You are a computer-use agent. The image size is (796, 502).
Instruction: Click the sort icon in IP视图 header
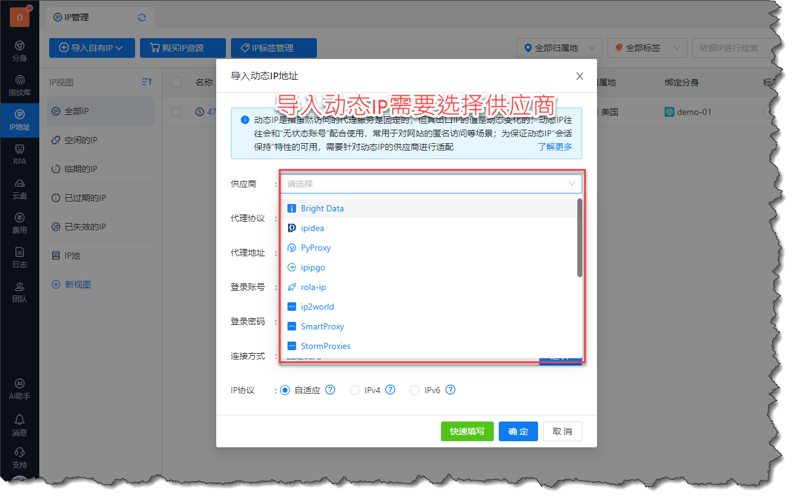click(x=147, y=82)
